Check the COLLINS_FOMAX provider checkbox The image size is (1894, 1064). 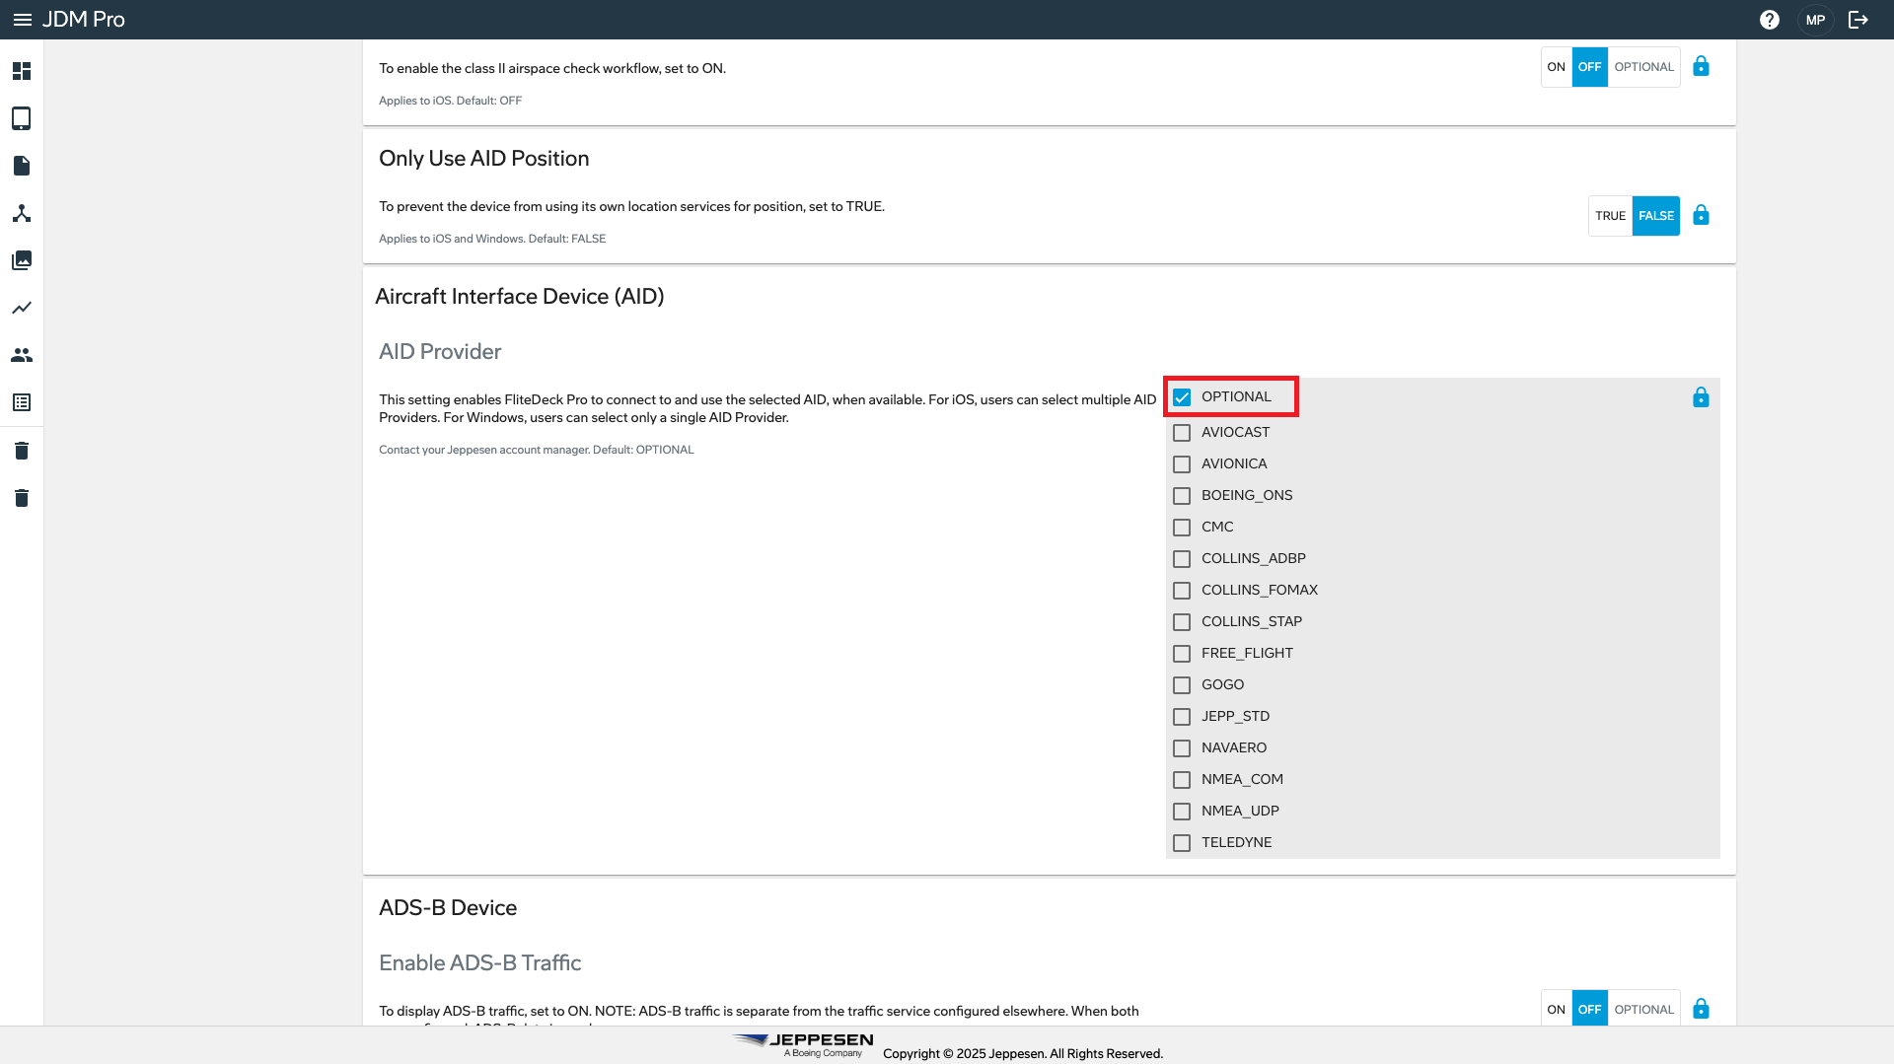[x=1182, y=591]
